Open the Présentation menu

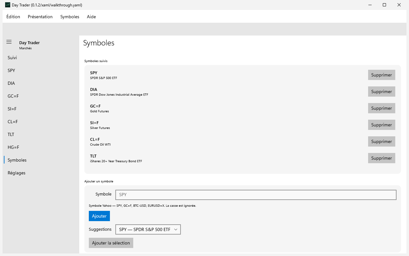click(x=40, y=17)
